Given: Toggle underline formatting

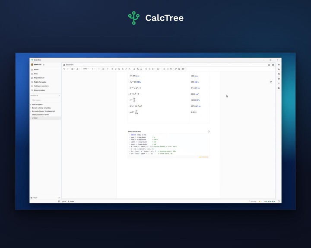Looking at the screenshot, I should tap(119, 69).
